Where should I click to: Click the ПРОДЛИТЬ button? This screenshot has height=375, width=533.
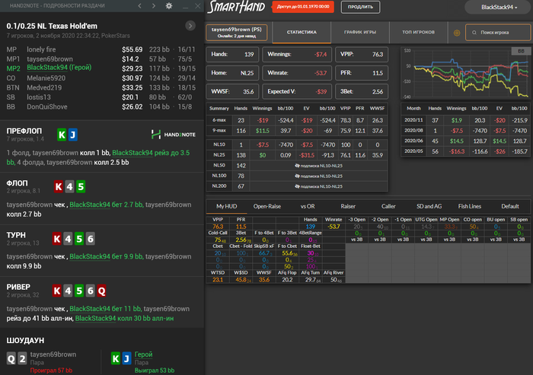(x=360, y=7)
